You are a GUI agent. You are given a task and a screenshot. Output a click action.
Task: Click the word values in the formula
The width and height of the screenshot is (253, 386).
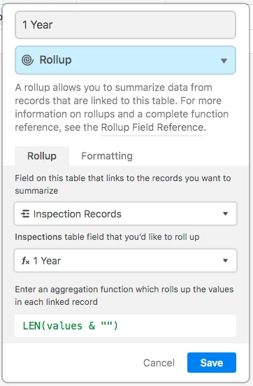64,326
